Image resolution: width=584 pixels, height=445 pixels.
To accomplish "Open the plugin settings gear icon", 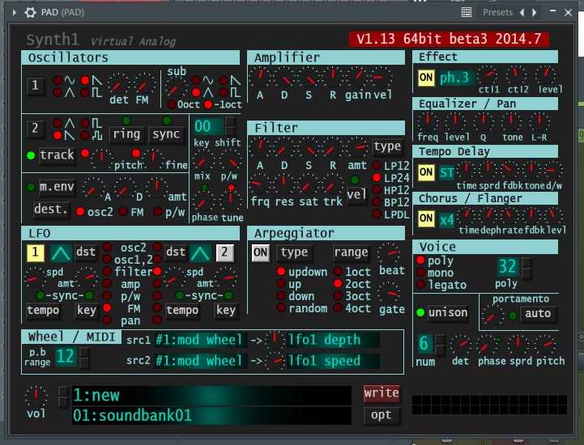I will [x=30, y=12].
